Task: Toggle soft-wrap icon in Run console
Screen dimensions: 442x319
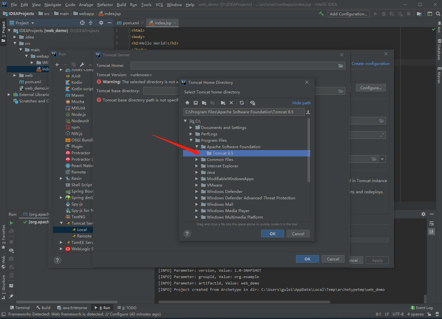Action: pyautogui.click(x=431, y=223)
